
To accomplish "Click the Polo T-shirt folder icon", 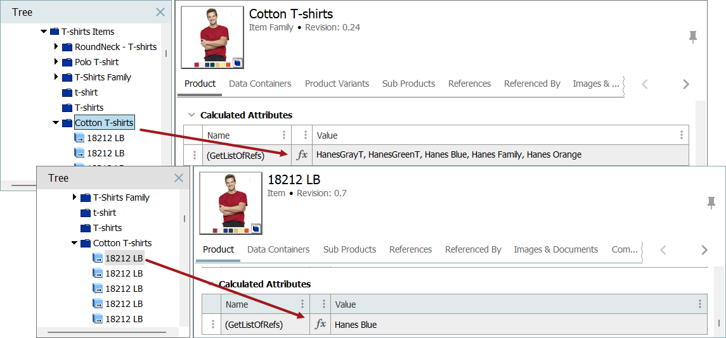I will pyautogui.click(x=67, y=62).
